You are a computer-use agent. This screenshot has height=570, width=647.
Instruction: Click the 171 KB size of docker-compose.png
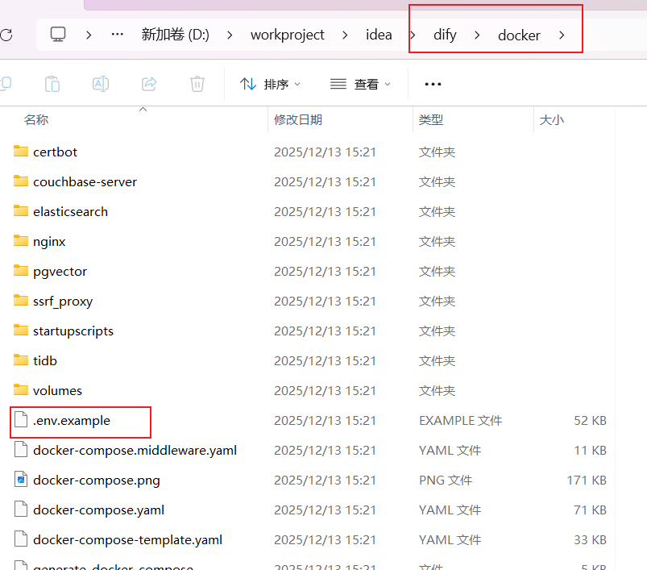tap(587, 480)
